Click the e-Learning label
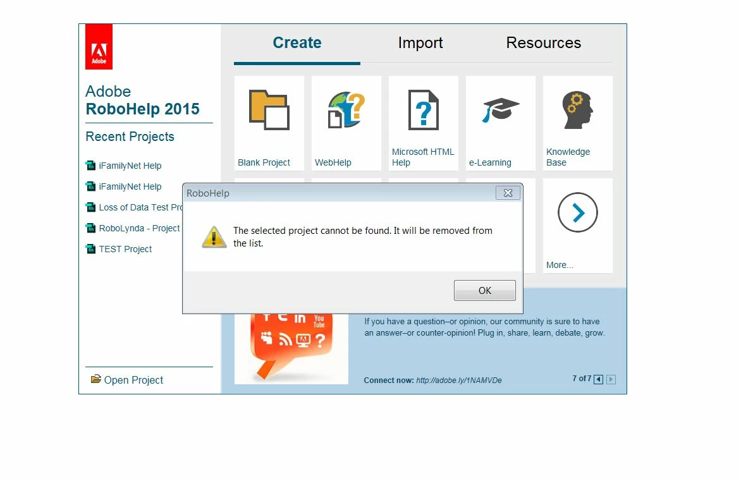 [490, 162]
